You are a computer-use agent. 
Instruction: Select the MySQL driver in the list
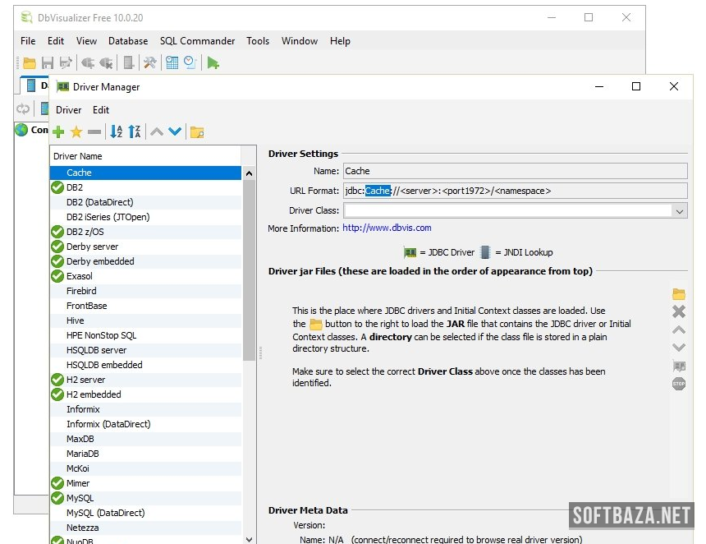coord(80,498)
